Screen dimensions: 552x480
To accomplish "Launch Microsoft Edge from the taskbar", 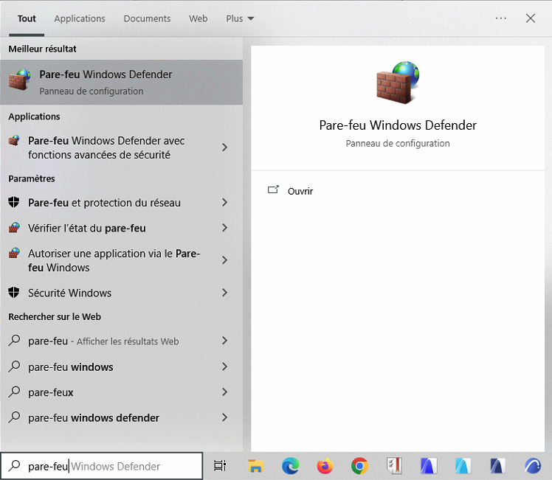I will pyautogui.click(x=290, y=466).
